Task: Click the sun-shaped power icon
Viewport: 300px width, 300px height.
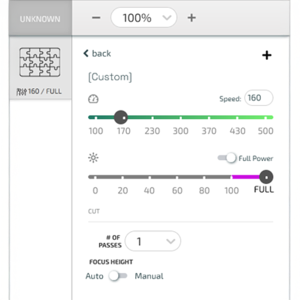Action: [x=93, y=158]
